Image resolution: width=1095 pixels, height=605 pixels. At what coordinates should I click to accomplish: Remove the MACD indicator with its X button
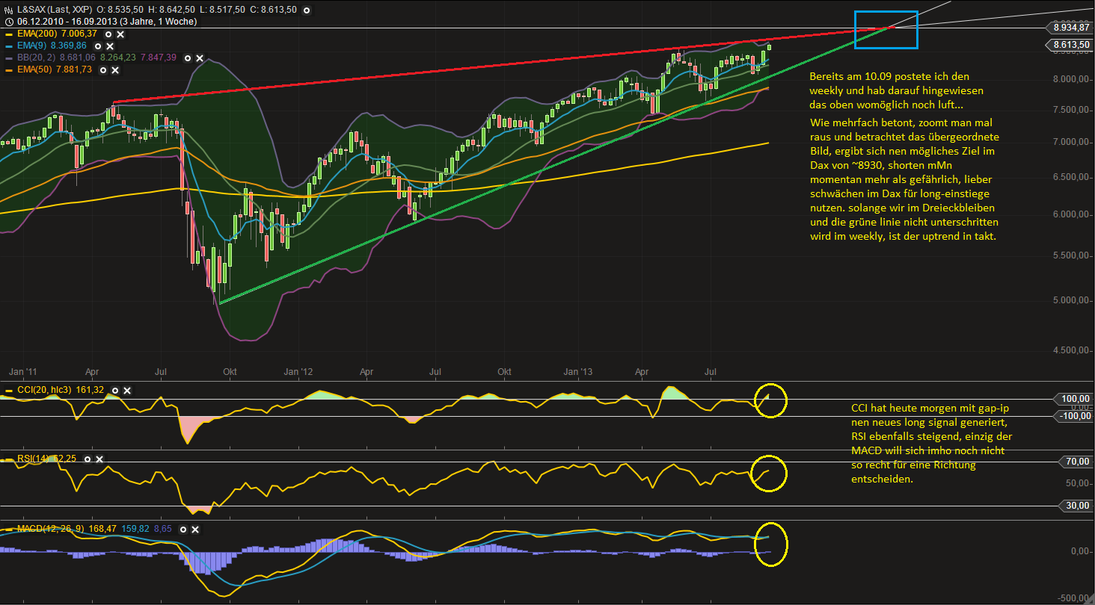tap(195, 530)
